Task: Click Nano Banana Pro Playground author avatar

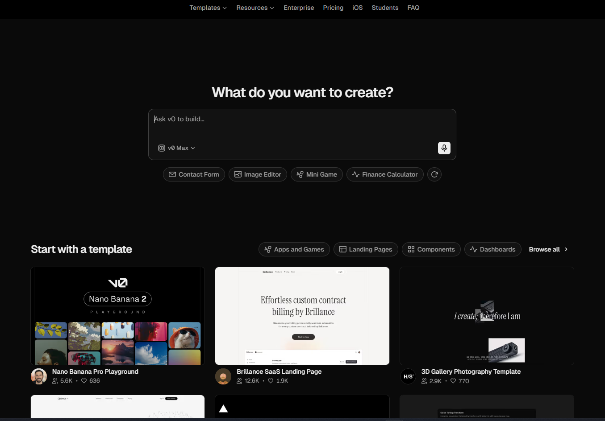Action: 39,376
